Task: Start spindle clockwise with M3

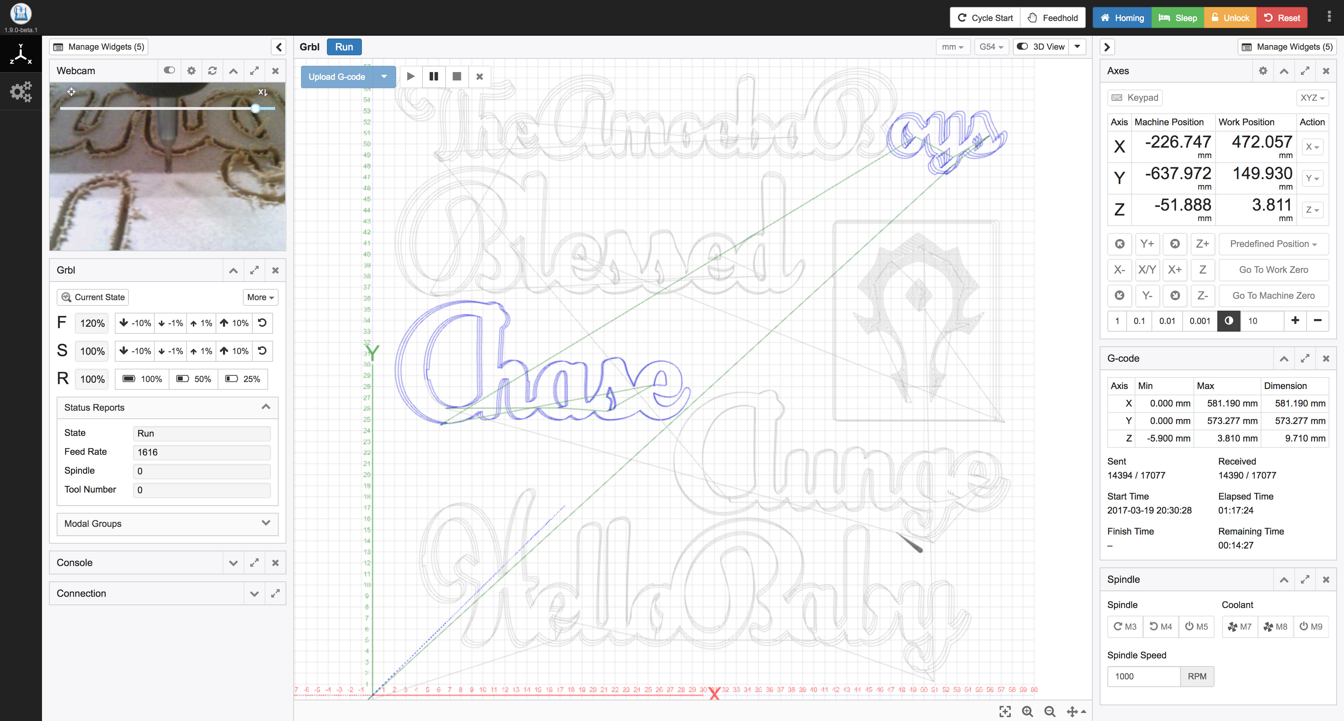Action: point(1125,626)
